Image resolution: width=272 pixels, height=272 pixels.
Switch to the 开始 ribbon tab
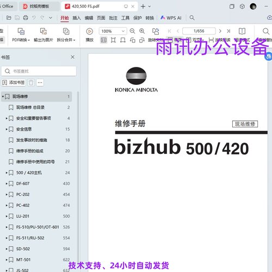tap(65, 18)
